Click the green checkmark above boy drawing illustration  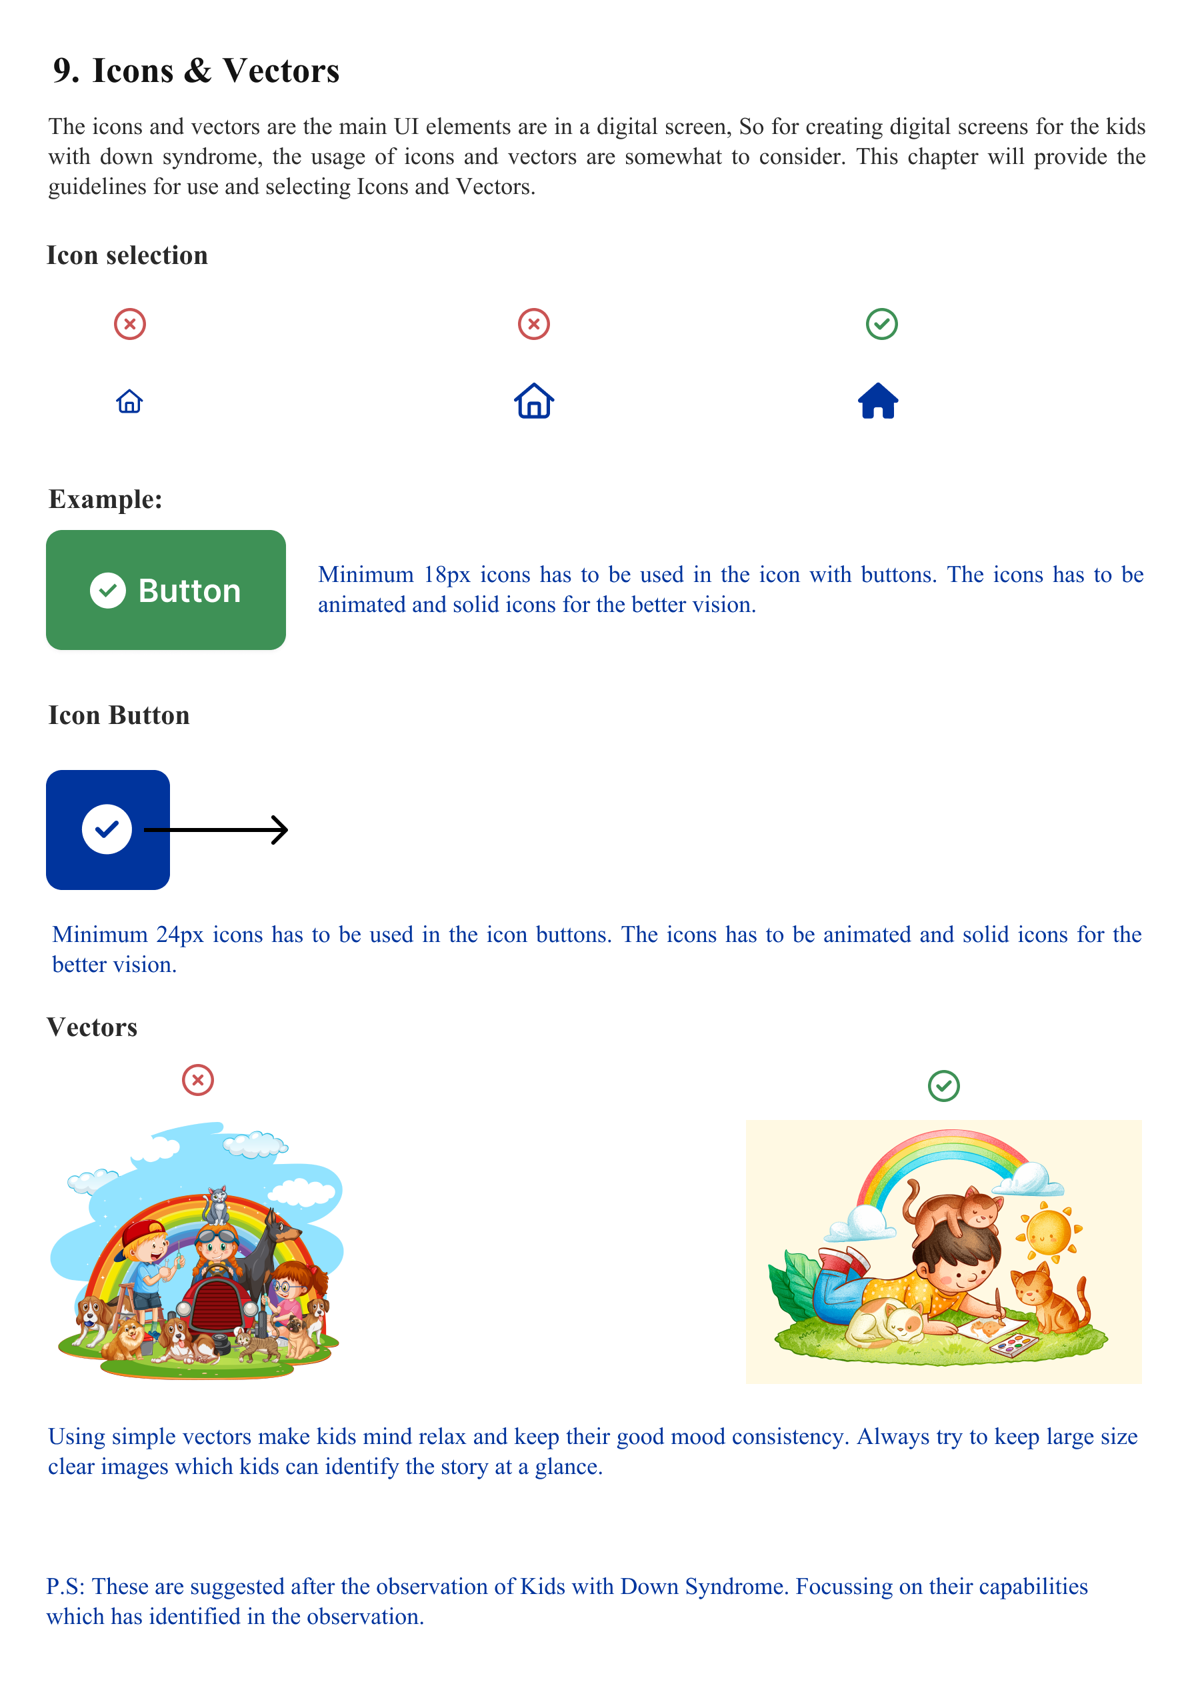(944, 1085)
